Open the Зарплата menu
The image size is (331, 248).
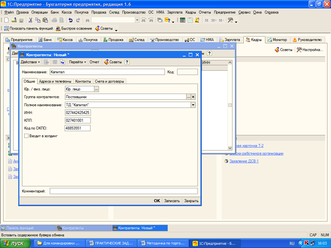(175, 12)
